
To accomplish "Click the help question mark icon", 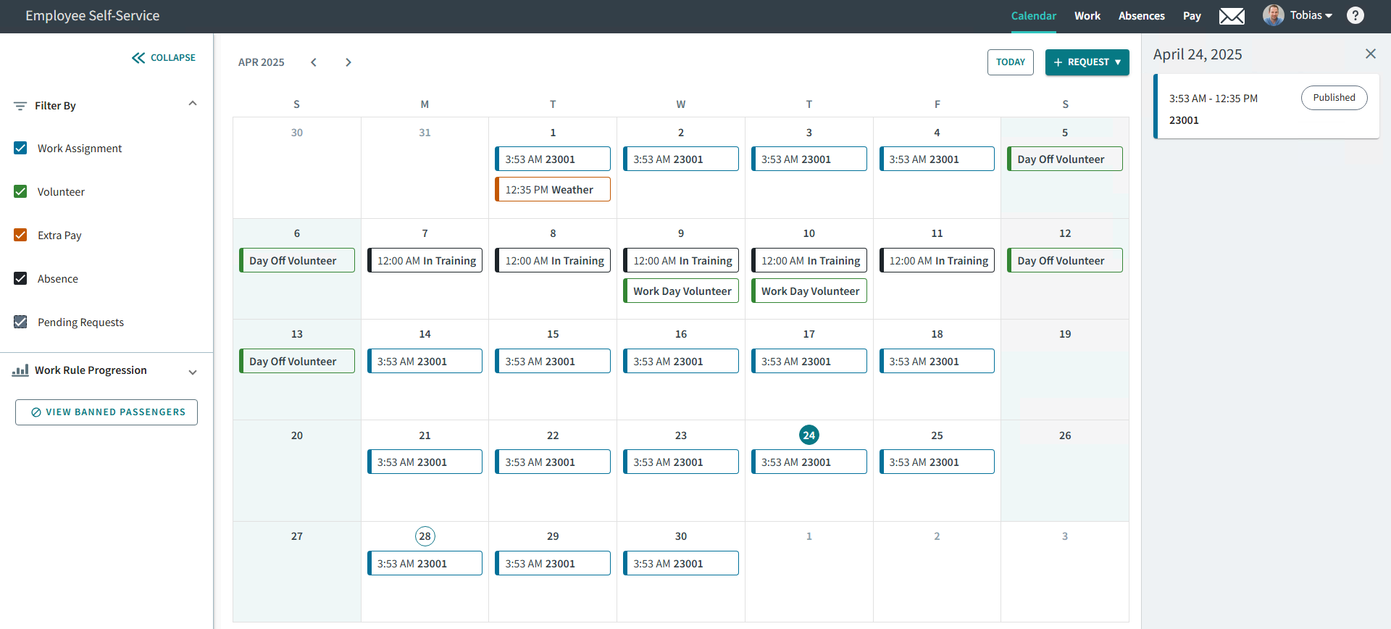I will pos(1355,15).
